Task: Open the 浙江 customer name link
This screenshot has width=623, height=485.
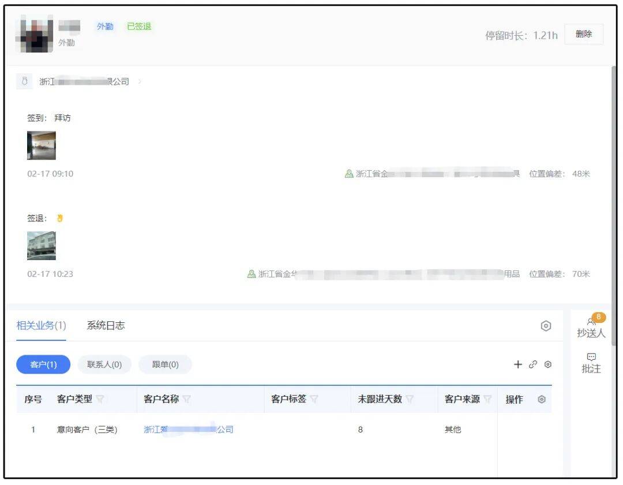Action: [x=188, y=430]
